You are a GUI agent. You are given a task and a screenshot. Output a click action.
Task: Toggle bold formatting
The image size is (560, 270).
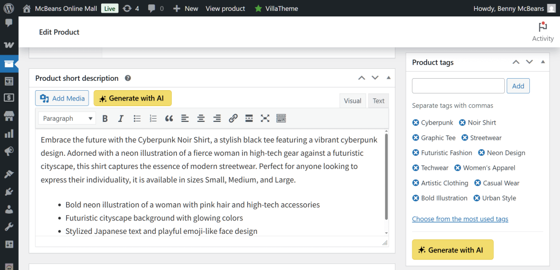105,119
